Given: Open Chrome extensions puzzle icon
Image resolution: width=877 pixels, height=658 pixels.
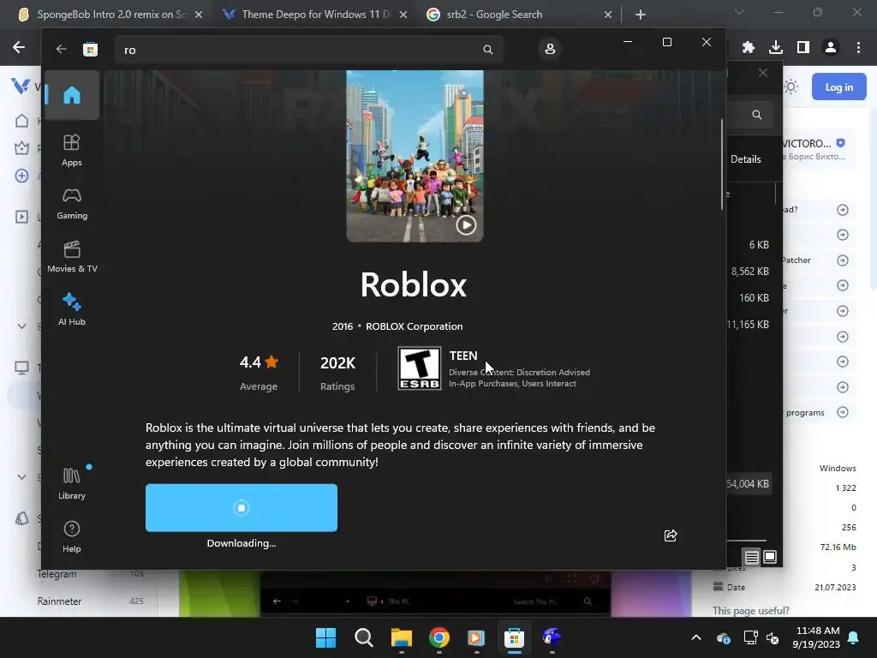Looking at the screenshot, I should tap(749, 48).
